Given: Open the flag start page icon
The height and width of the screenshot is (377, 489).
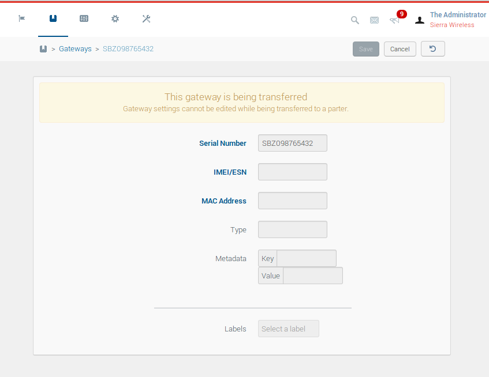Looking at the screenshot, I should (x=22, y=18).
